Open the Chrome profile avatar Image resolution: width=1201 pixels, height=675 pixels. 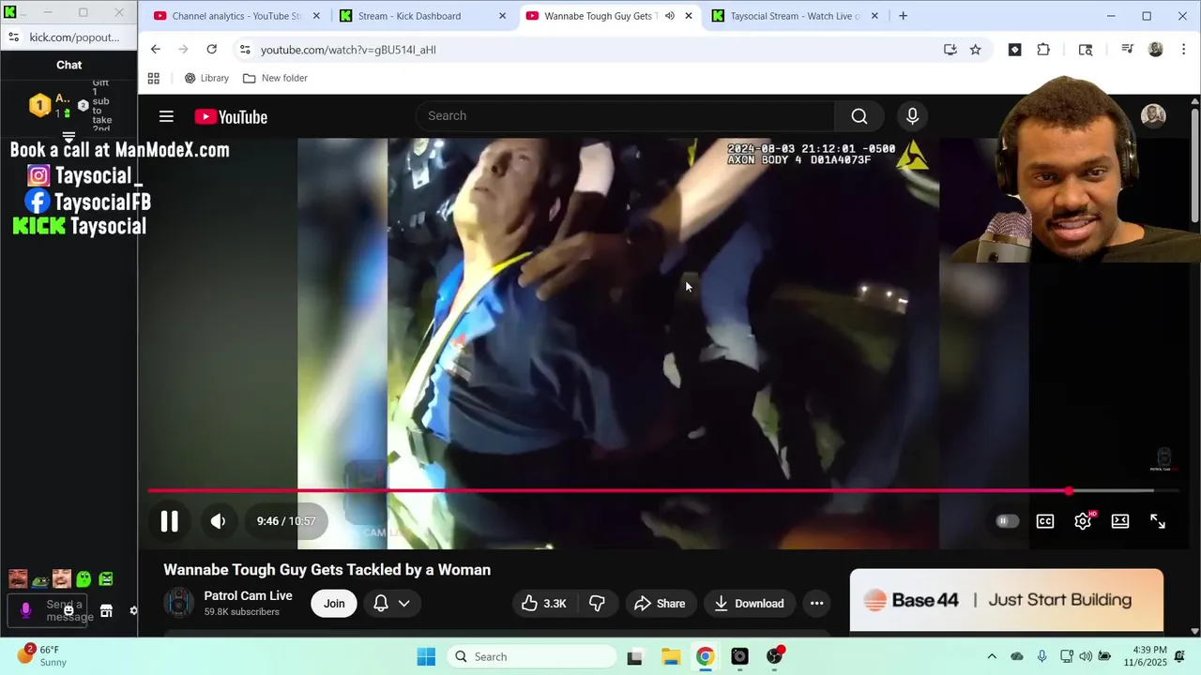pos(1156,50)
